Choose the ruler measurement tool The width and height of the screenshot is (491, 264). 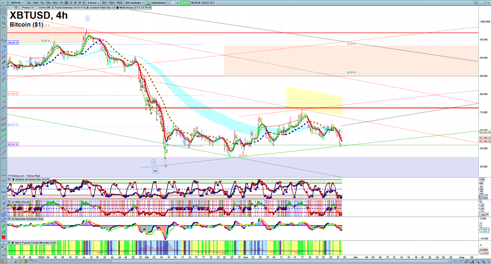click(x=4, y=108)
